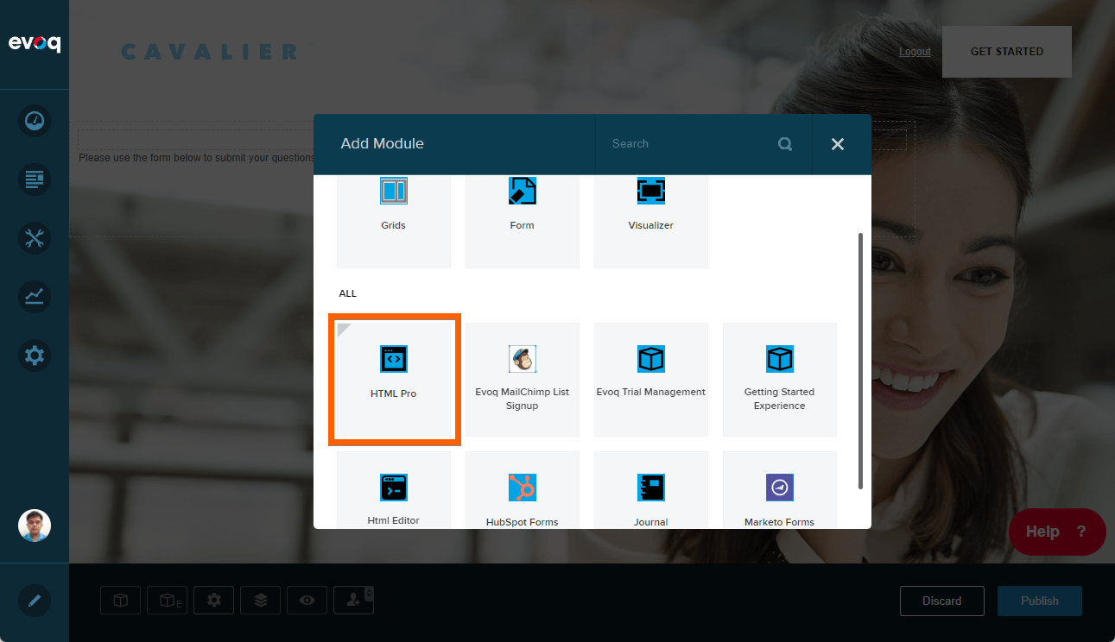Viewport: 1115px width, 642px height.
Task: Open the Visualizer module
Action: [650, 207]
